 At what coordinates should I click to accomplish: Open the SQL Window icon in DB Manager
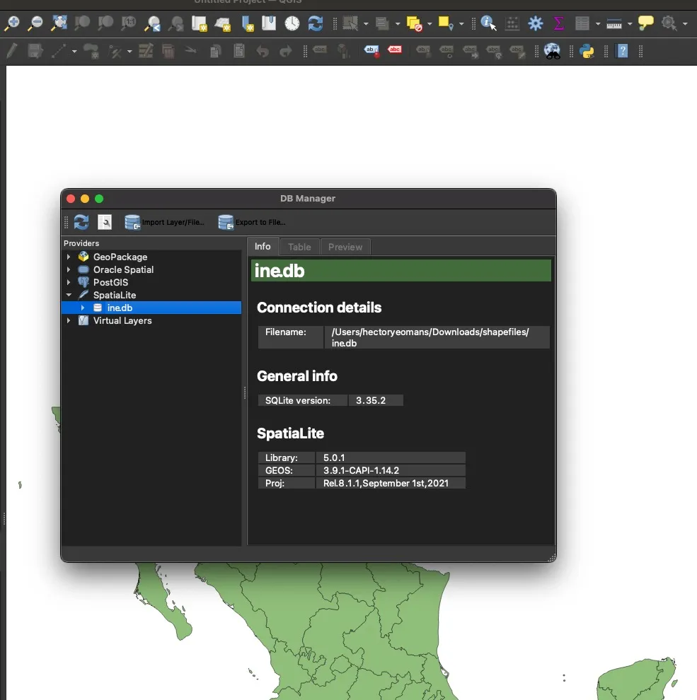105,223
